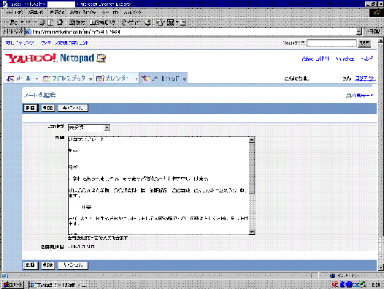The width and height of the screenshot is (384, 289).
Task: Expand the address bar dropdown arrow
Action: [358, 31]
